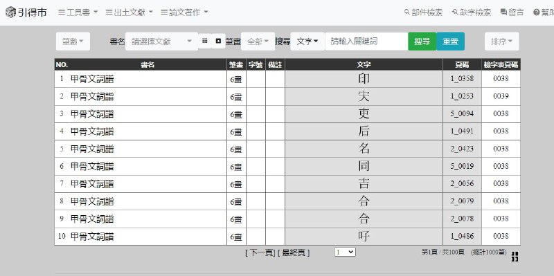Image resolution: width=554 pixels, height=276 pixels.
Task: Open the 留言 message page
Action: [x=512, y=12]
